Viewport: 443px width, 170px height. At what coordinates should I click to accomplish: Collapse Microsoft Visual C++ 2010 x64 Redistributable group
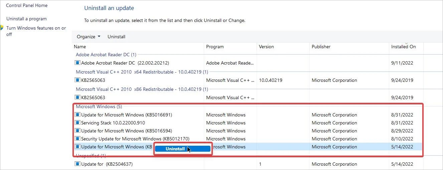tap(142, 72)
